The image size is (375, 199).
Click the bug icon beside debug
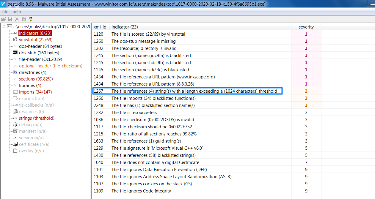15,125
